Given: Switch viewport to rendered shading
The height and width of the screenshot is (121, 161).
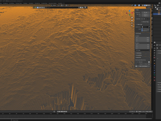Looking at the screenshot, I should click(150, 5).
